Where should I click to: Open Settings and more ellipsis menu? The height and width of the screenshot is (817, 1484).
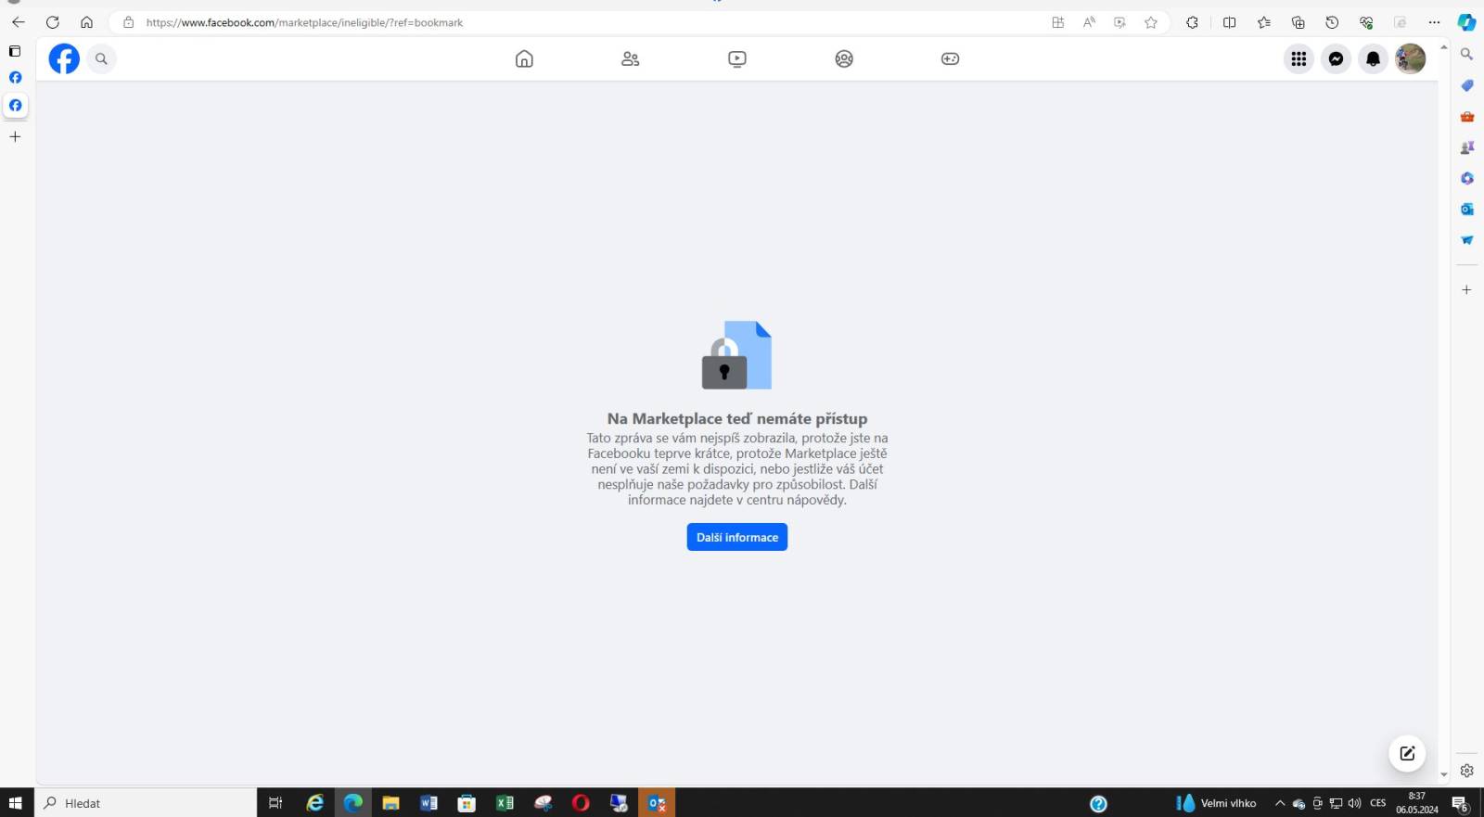click(1434, 22)
